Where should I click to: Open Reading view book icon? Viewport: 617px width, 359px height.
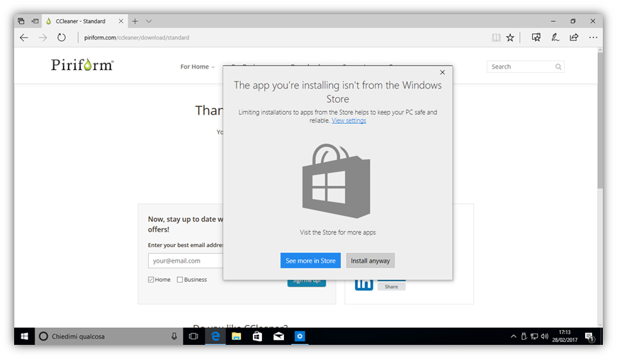(x=496, y=38)
